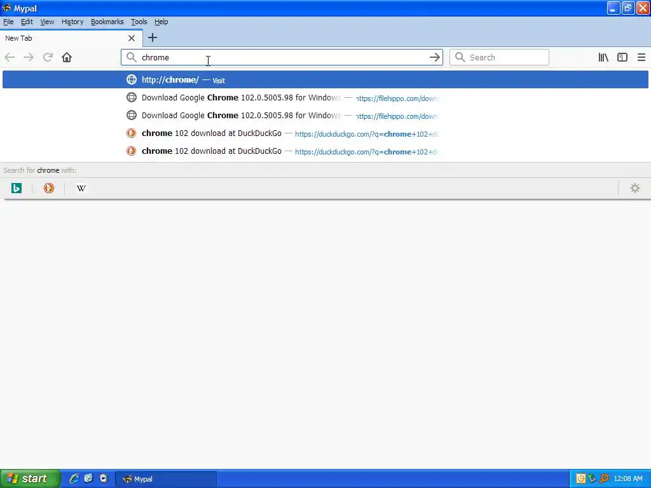This screenshot has height=488, width=651.
Task: Launch media player from quick launch
Action: click(x=104, y=478)
